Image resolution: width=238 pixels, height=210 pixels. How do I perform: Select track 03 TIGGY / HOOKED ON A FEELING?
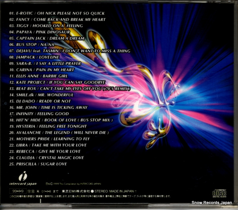click(46, 26)
